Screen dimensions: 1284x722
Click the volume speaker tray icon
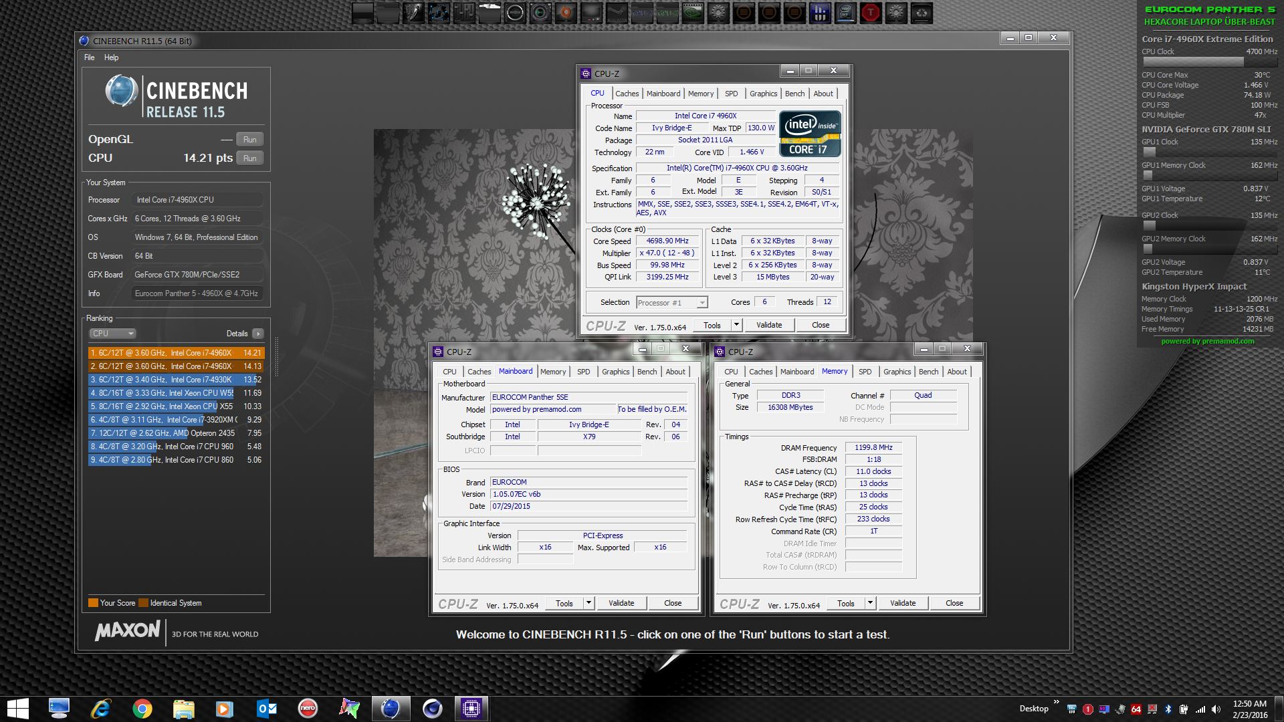pyautogui.click(x=1216, y=709)
